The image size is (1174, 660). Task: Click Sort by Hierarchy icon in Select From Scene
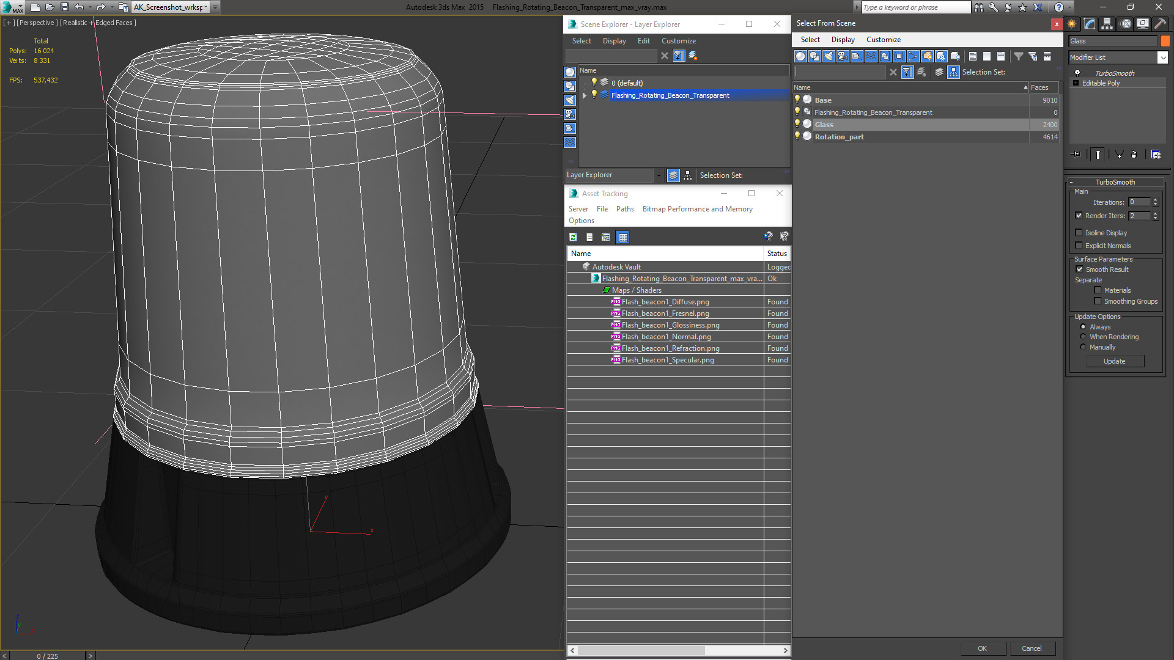[954, 72]
